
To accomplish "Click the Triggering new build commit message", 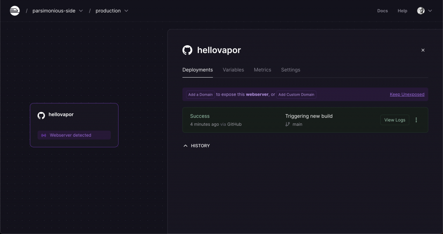I will [309, 116].
